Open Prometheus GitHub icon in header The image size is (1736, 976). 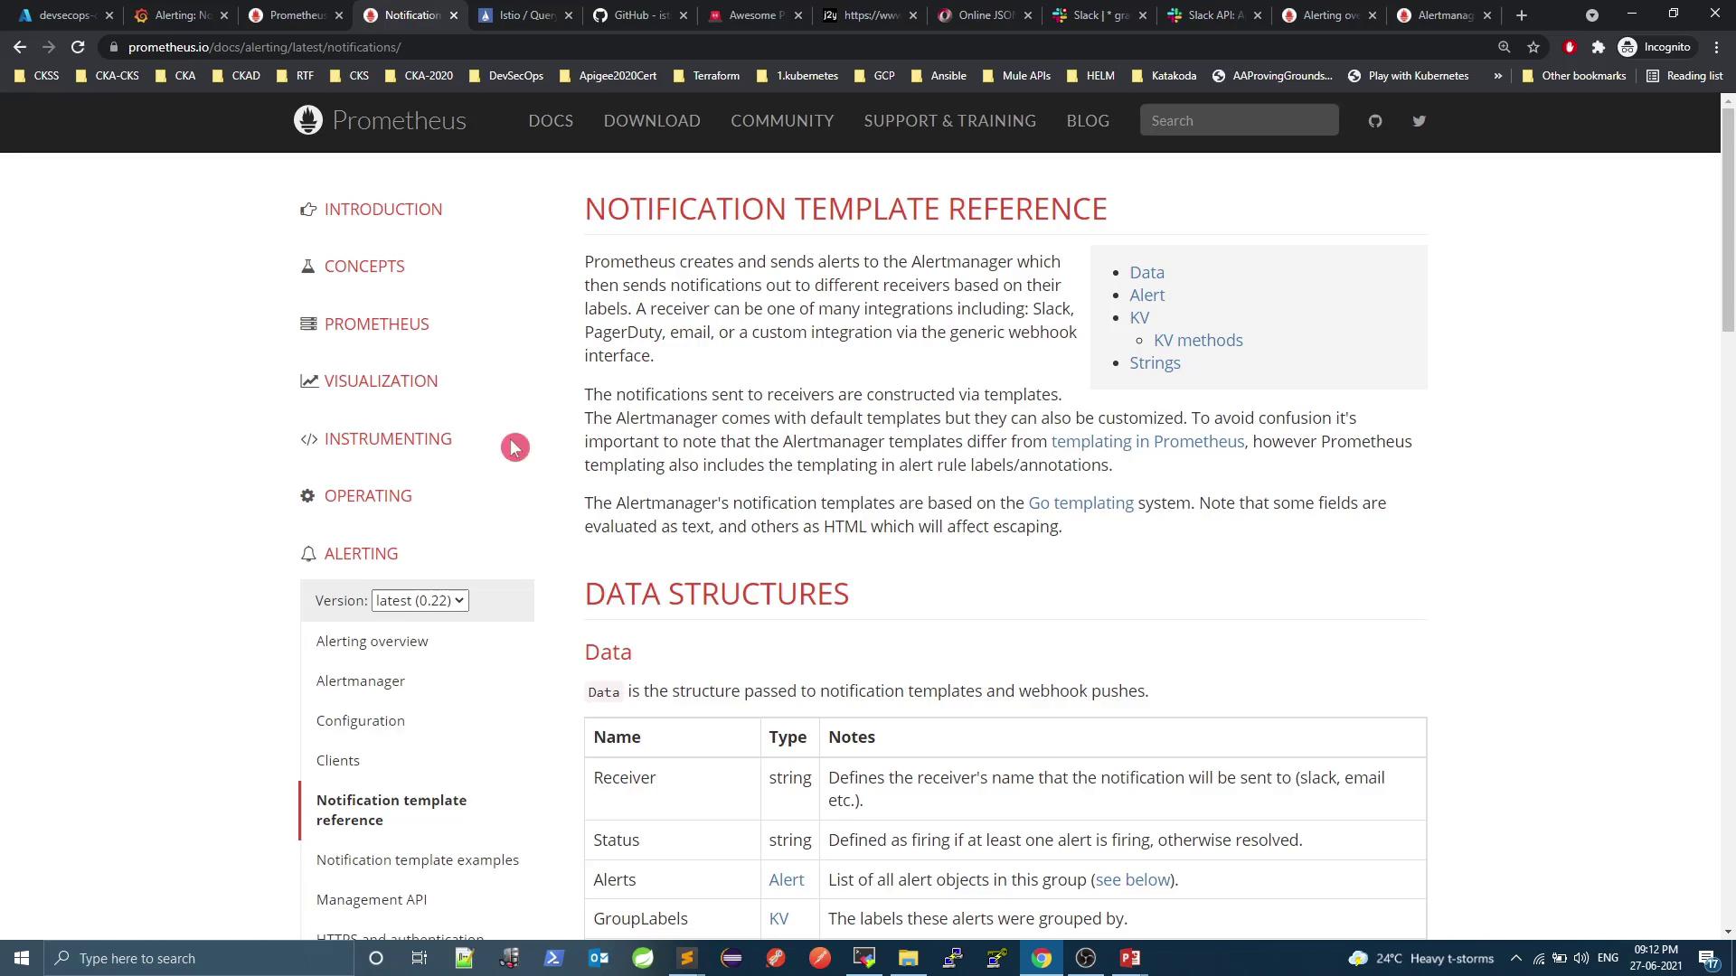(1375, 121)
